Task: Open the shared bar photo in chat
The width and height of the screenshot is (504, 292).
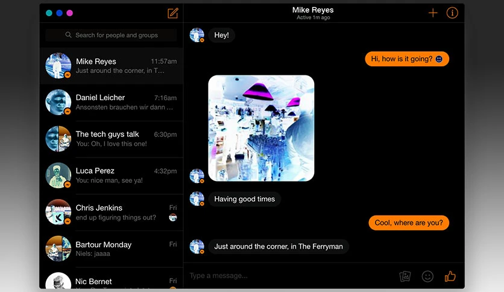Action: pyautogui.click(x=261, y=128)
